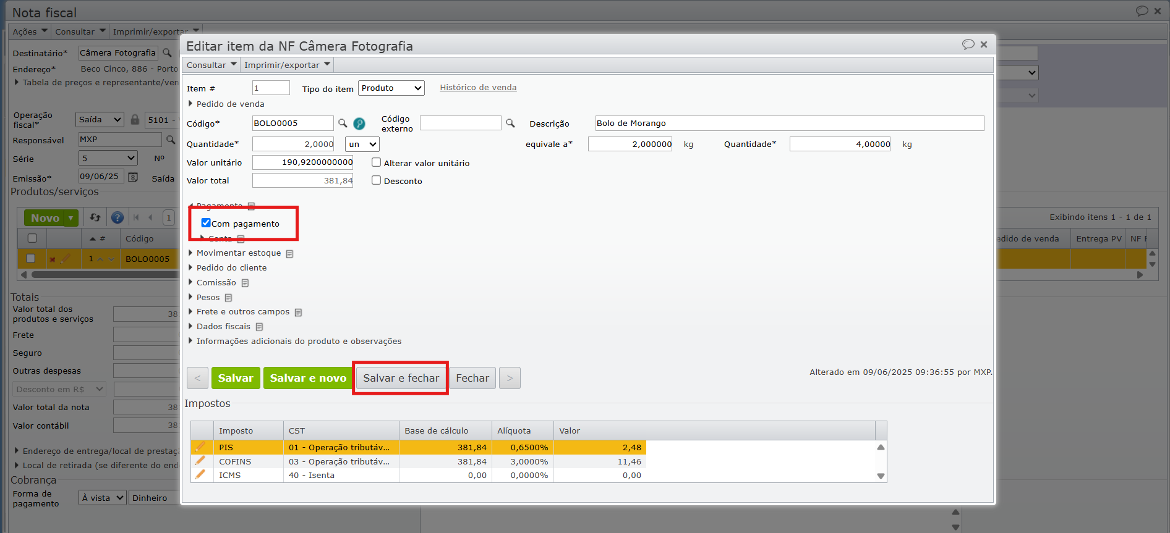Open Forma de pagamento dropdown showing À vista
The image size is (1170, 533).
[x=103, y=498]
